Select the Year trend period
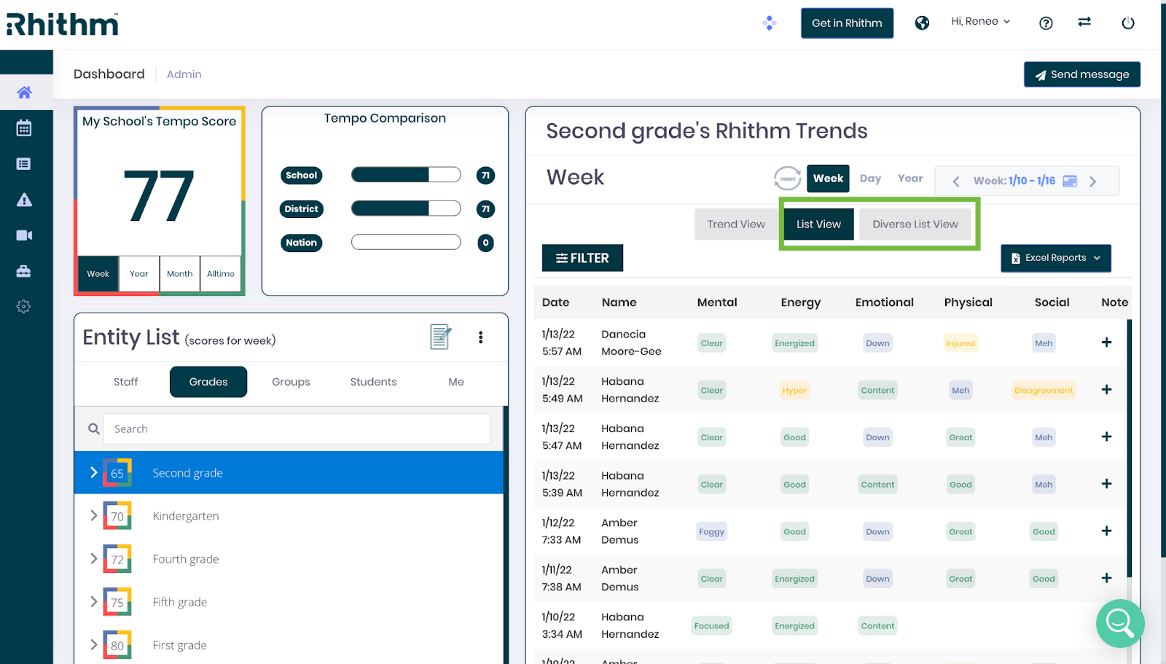Image resolution: width=1166 pixels, height=664 pixels. [910, 179]
